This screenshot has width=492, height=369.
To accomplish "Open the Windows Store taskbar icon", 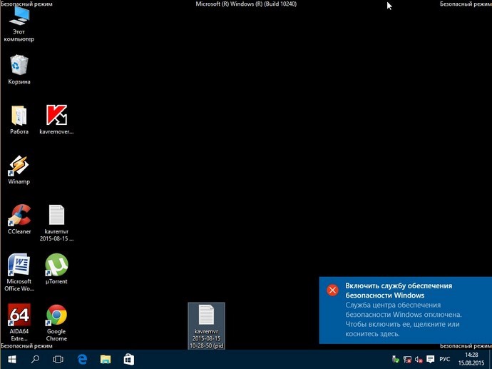I will [x=128, y=359].
